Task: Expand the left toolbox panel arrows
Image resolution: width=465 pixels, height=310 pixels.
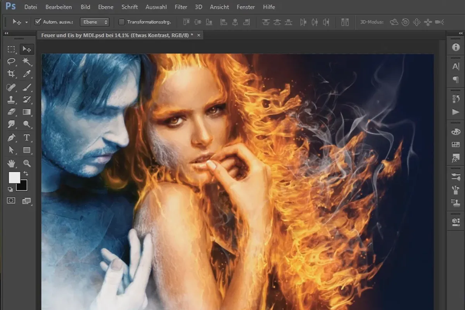Action: (6, 34)
